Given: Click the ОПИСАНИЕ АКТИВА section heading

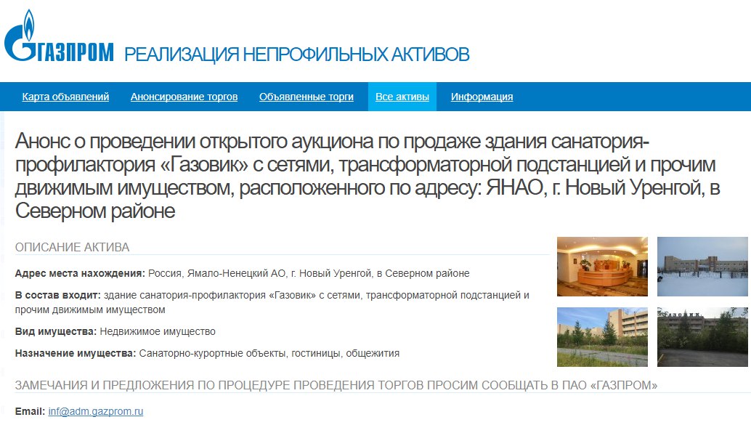Looking at the screenshot, I should point(73,247).
